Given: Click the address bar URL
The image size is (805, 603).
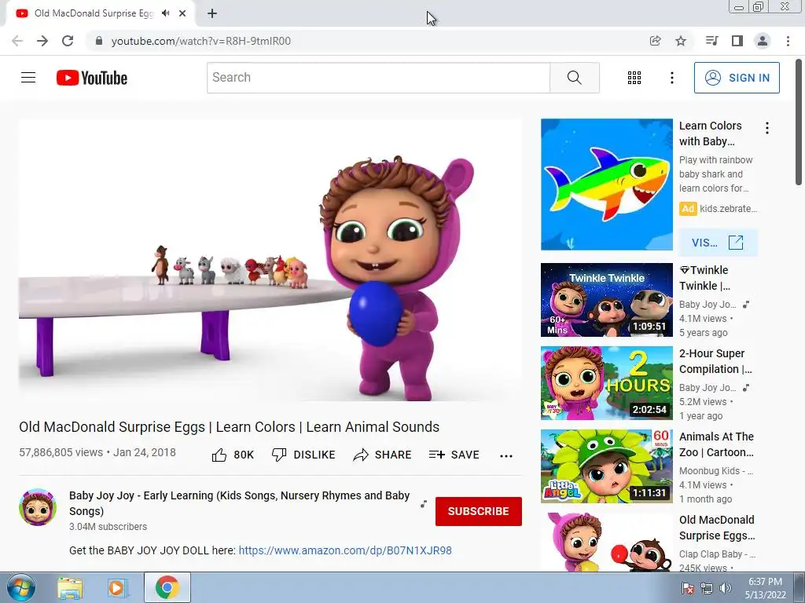Looking at the screenshot, I should [200, 41].
